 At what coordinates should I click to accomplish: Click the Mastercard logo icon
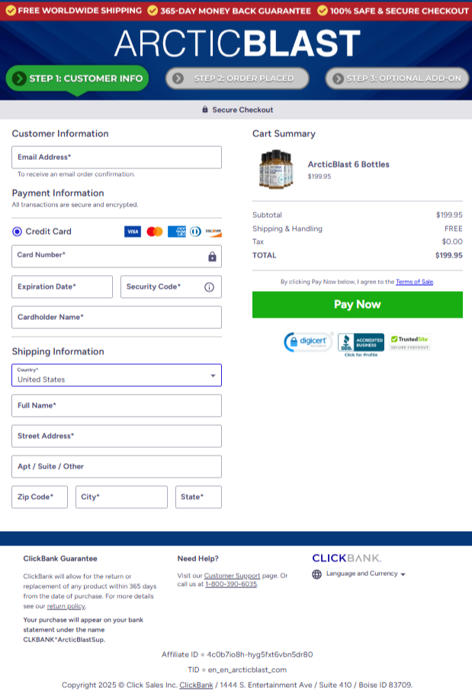tap(155, 232)
